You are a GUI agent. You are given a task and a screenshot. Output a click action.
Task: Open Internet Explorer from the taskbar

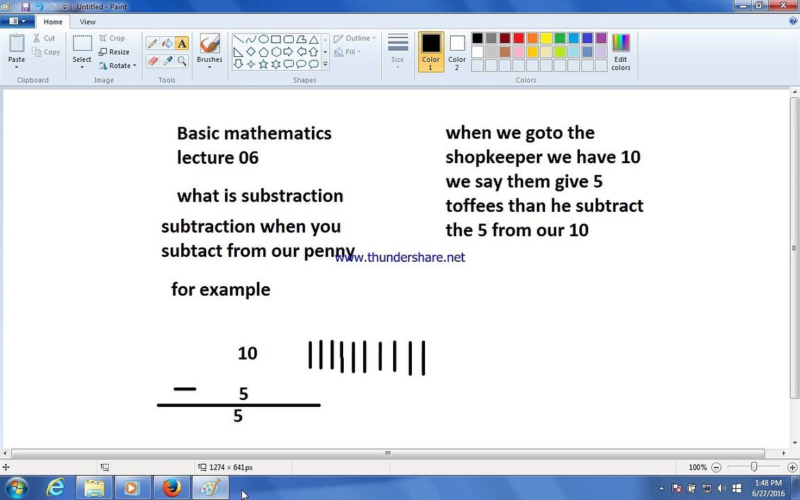click(x=55, y=488)
